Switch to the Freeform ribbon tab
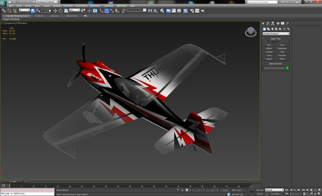 [x=39, y=16]
